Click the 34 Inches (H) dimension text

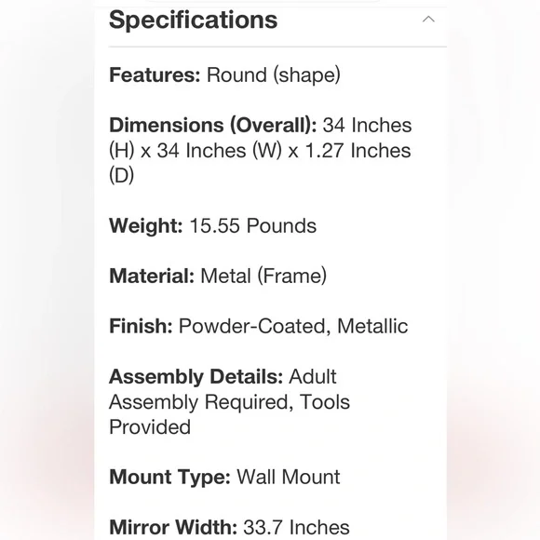click(x=260, y=138)
